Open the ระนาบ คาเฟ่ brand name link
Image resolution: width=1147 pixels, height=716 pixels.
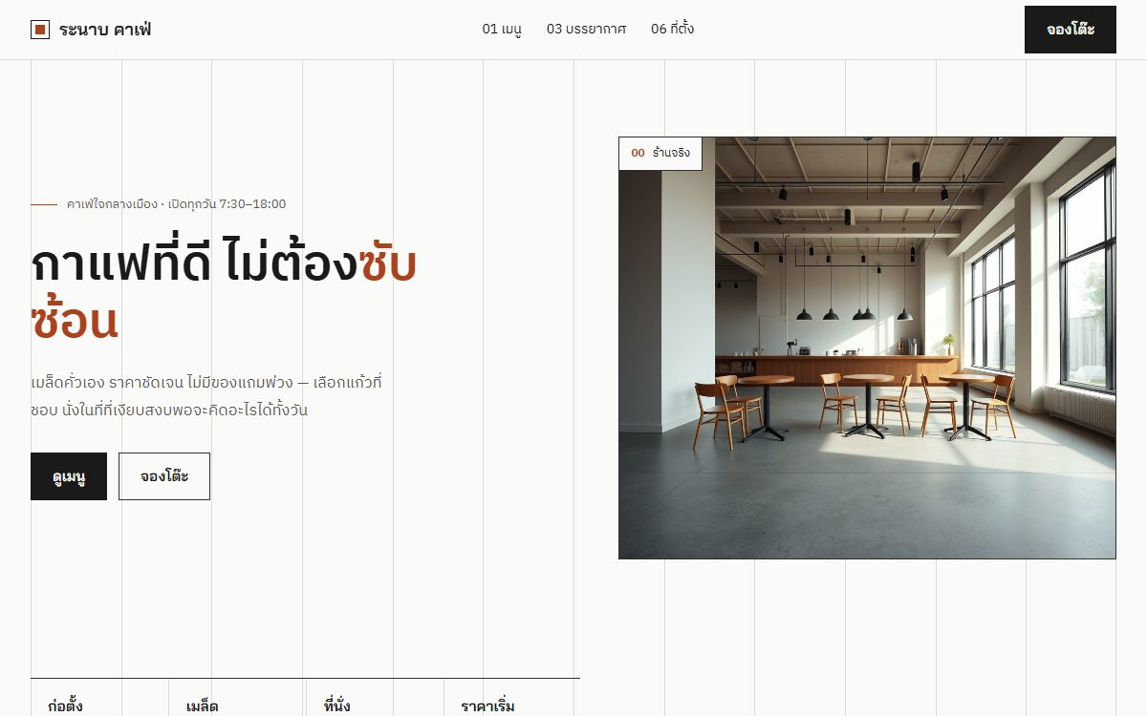pyautogui.click(x=105, y=30)
